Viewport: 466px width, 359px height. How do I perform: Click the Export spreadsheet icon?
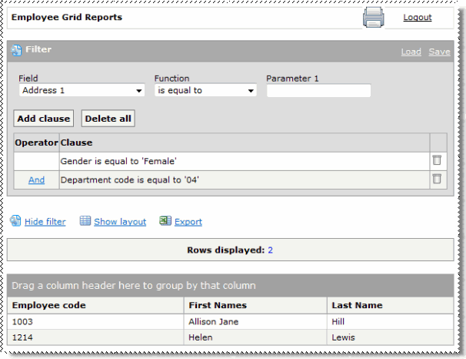pyautogui.click(x=165, y=221)
